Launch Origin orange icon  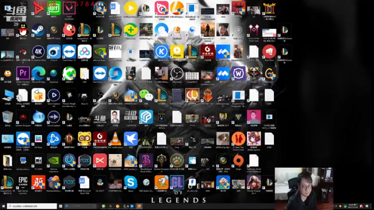click(x=238, y=161)
